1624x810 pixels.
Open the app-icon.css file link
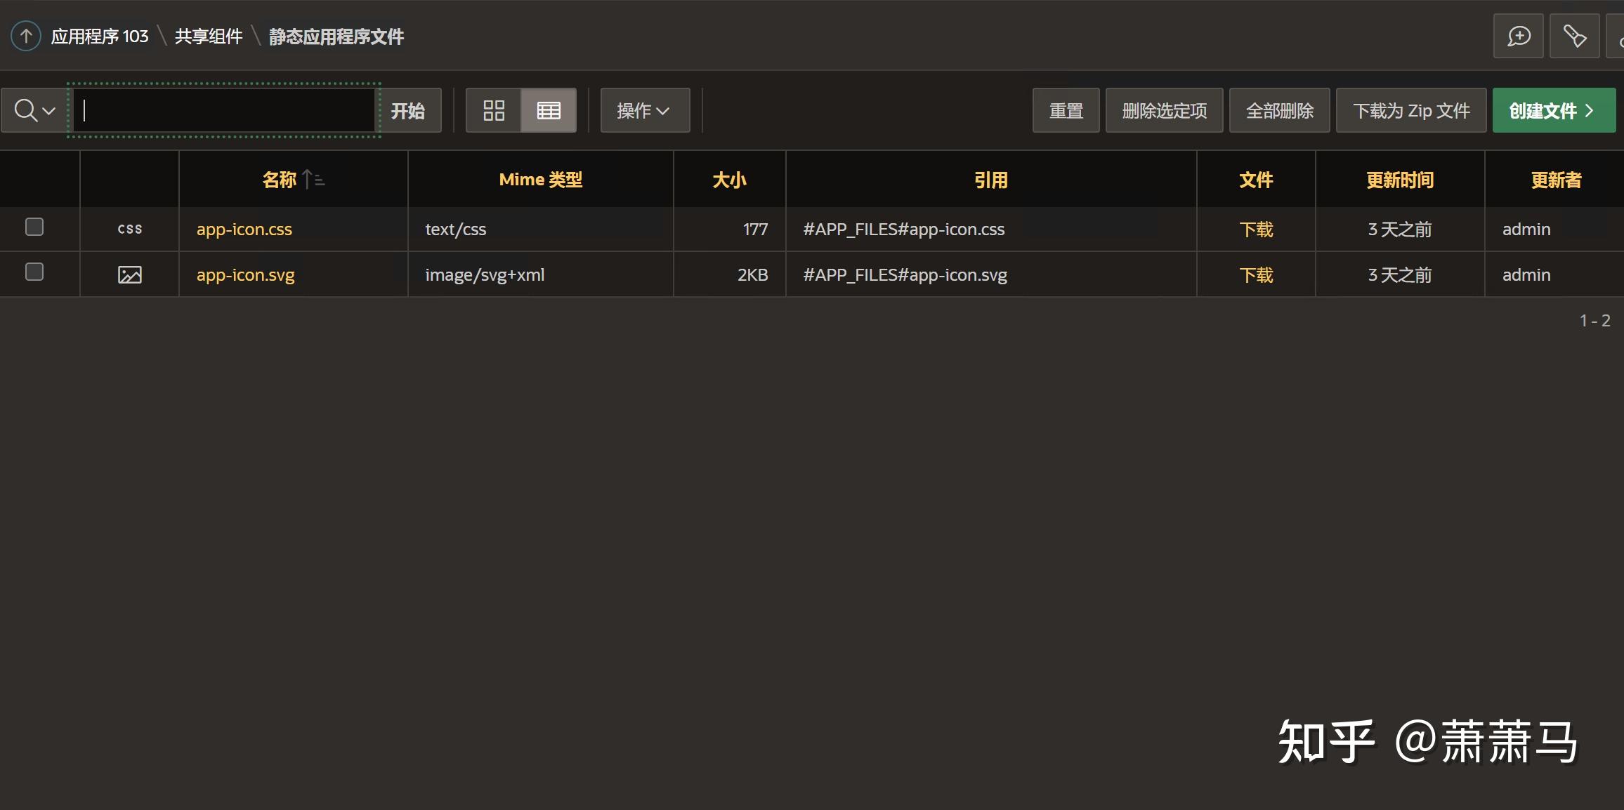tap(244, 229)
